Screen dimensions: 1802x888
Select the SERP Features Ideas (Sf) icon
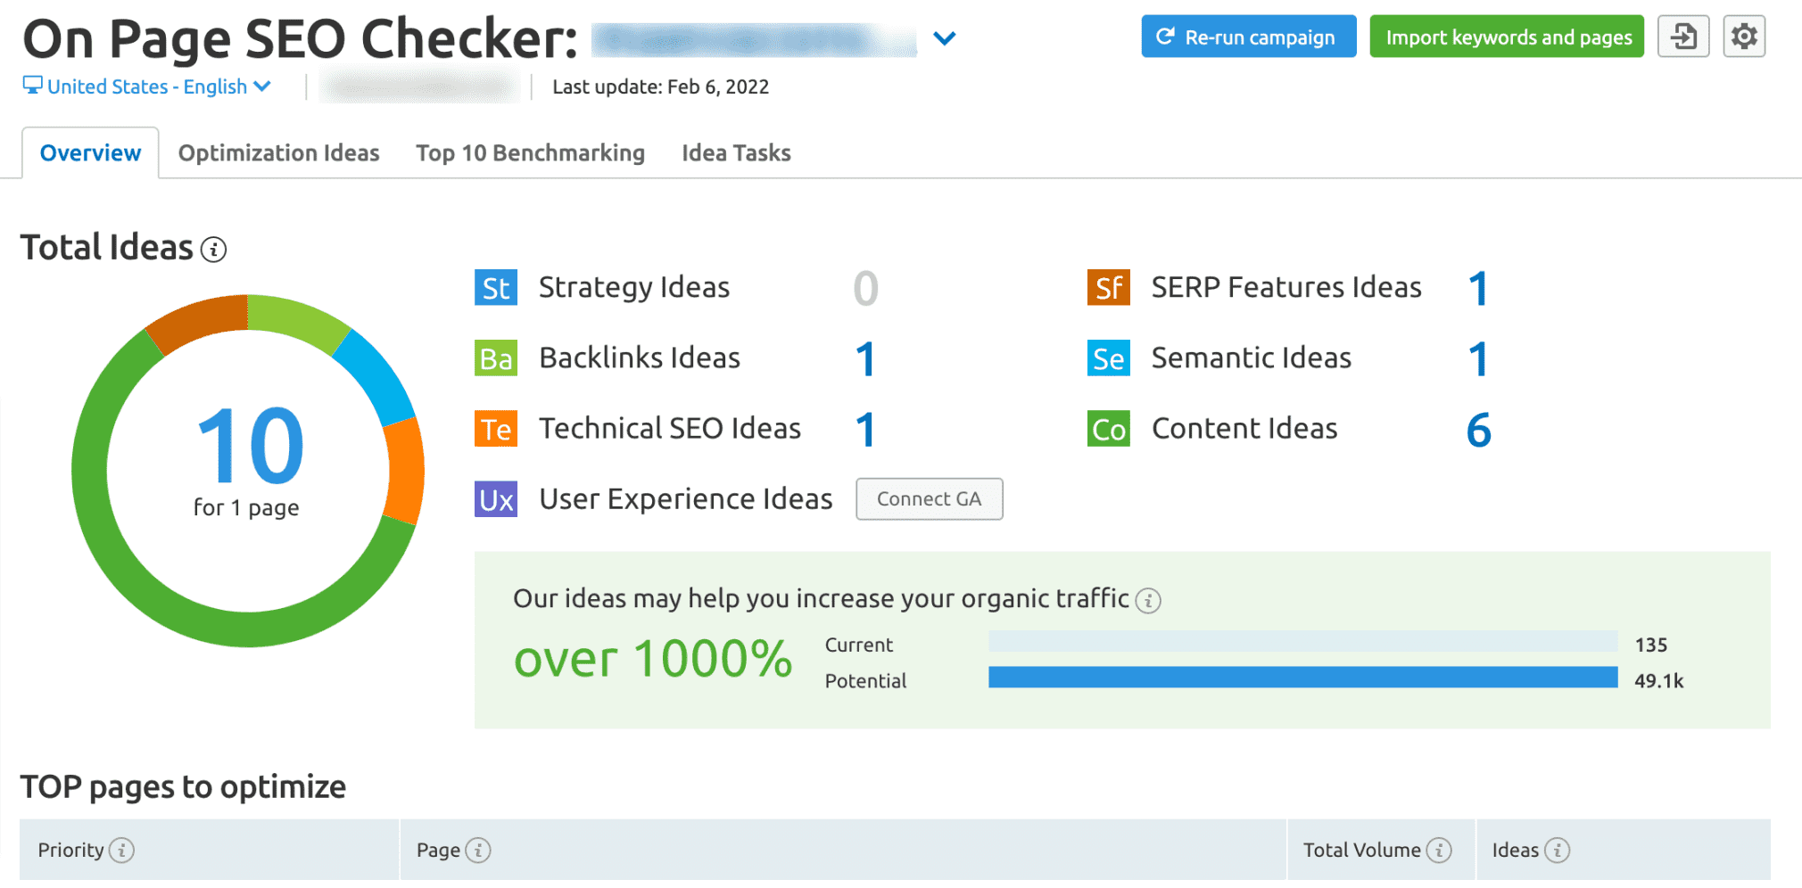point(1107,287)
